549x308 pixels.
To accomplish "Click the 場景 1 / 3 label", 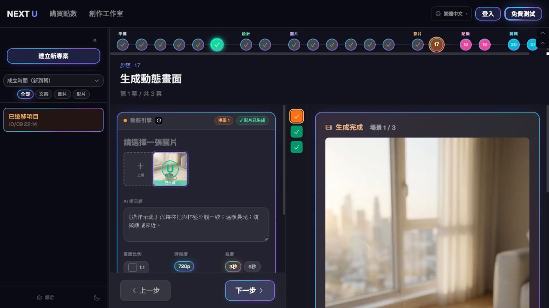I will pos(383,127).
